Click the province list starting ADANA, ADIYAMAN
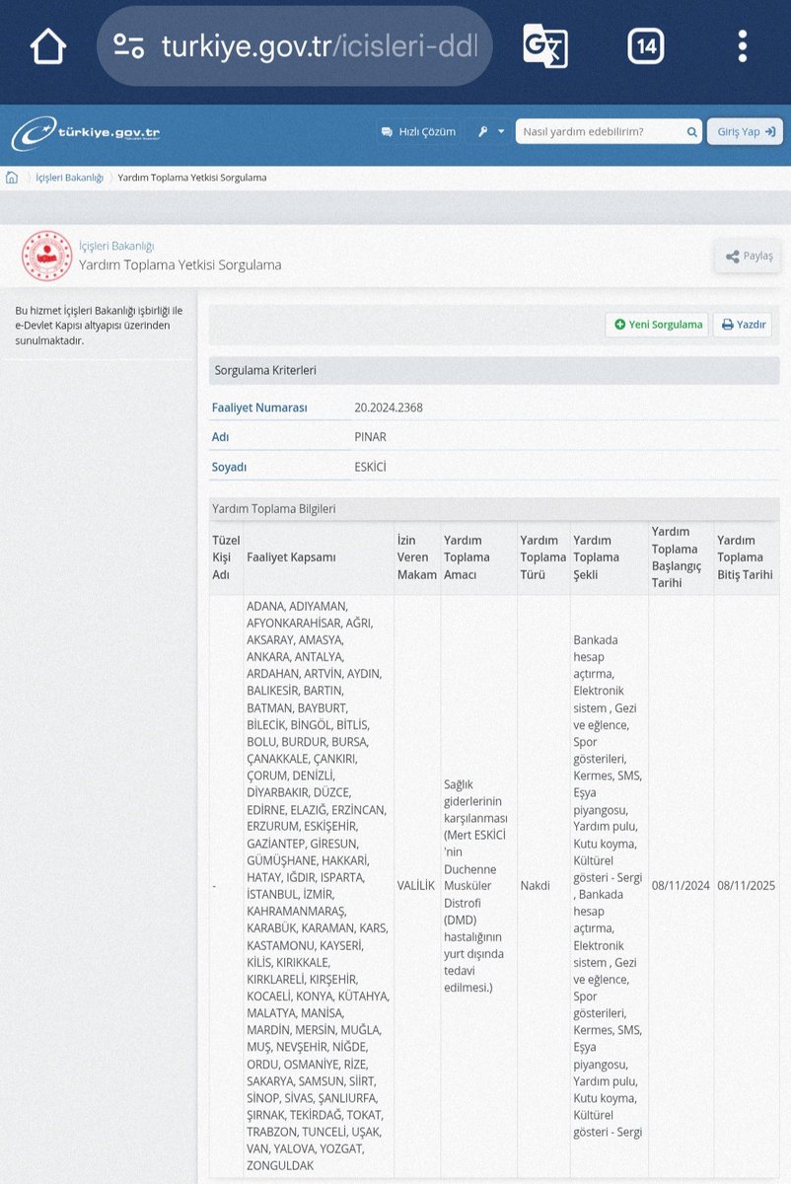 click(319, 885)
